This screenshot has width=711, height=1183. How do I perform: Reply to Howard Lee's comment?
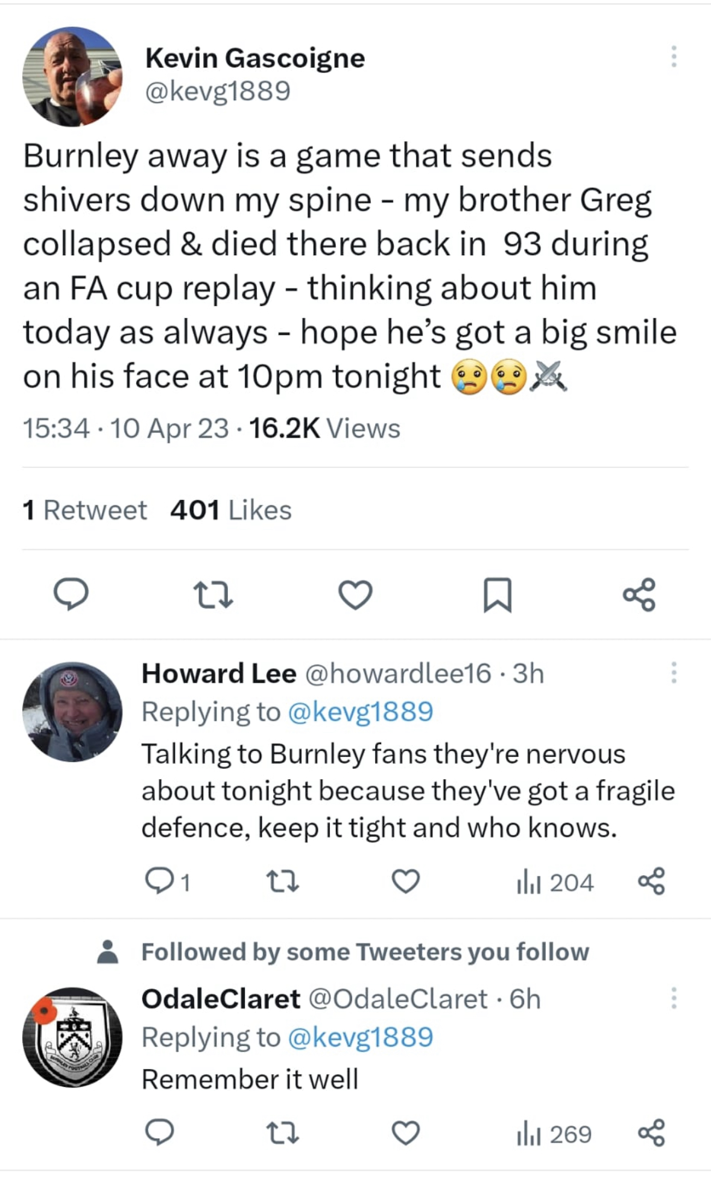[x=160, y=882]
